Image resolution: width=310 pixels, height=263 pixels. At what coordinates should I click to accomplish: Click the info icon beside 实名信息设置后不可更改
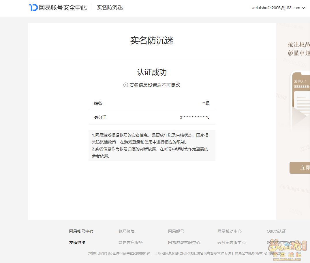125,85
